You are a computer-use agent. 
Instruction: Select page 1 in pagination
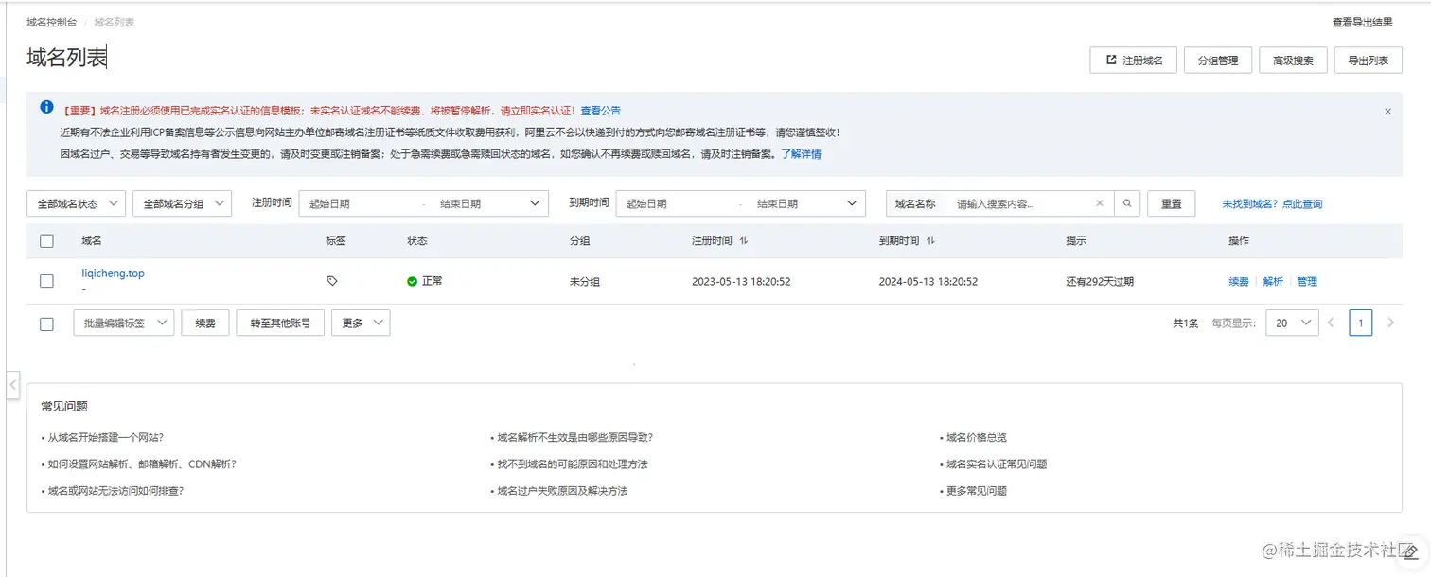click(1360, 323)
